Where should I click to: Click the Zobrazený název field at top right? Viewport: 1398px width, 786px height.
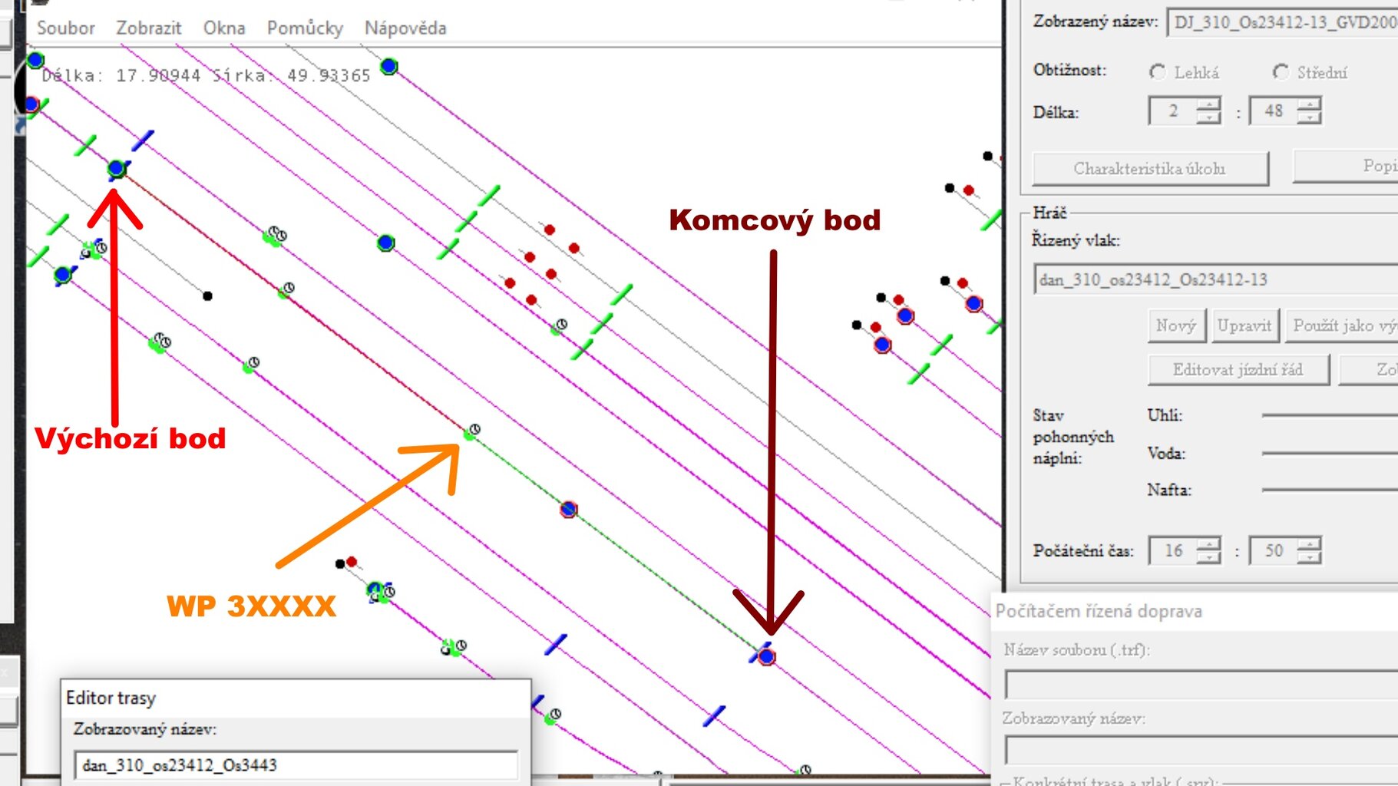1282,22
